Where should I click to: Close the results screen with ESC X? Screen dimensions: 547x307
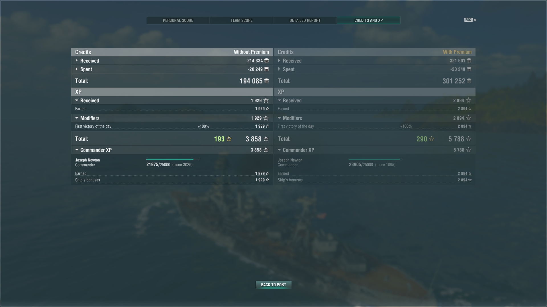click(x=470, y=20)
